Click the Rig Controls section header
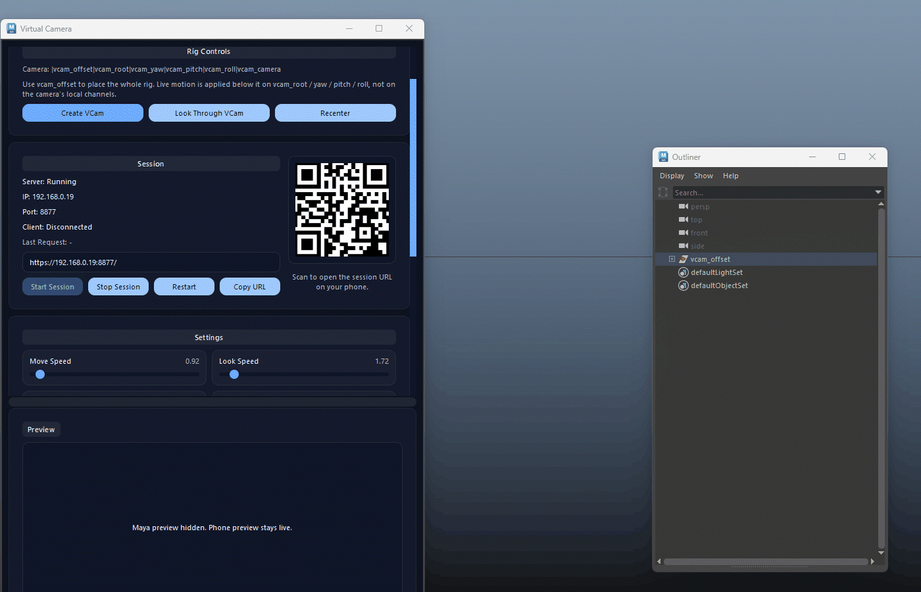921x592 pixels. [x=209, y=51]
